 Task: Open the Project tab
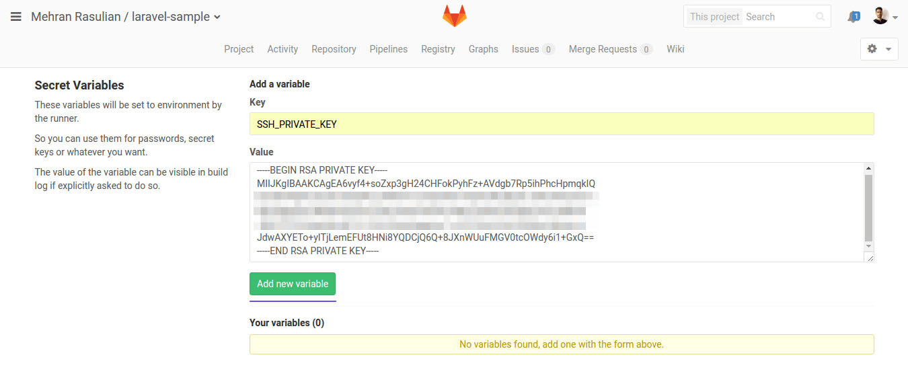[x=239, y=49]
